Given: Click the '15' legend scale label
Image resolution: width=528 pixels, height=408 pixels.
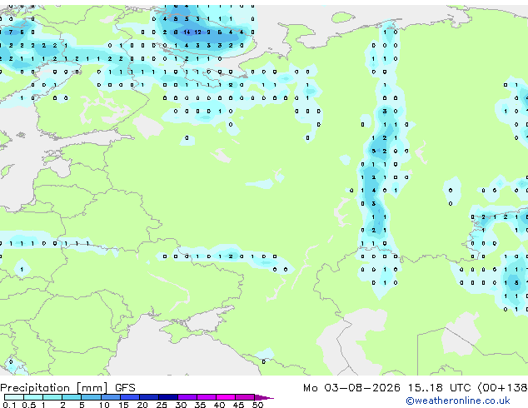Looking at the screenshot, I should click(123, 405).
